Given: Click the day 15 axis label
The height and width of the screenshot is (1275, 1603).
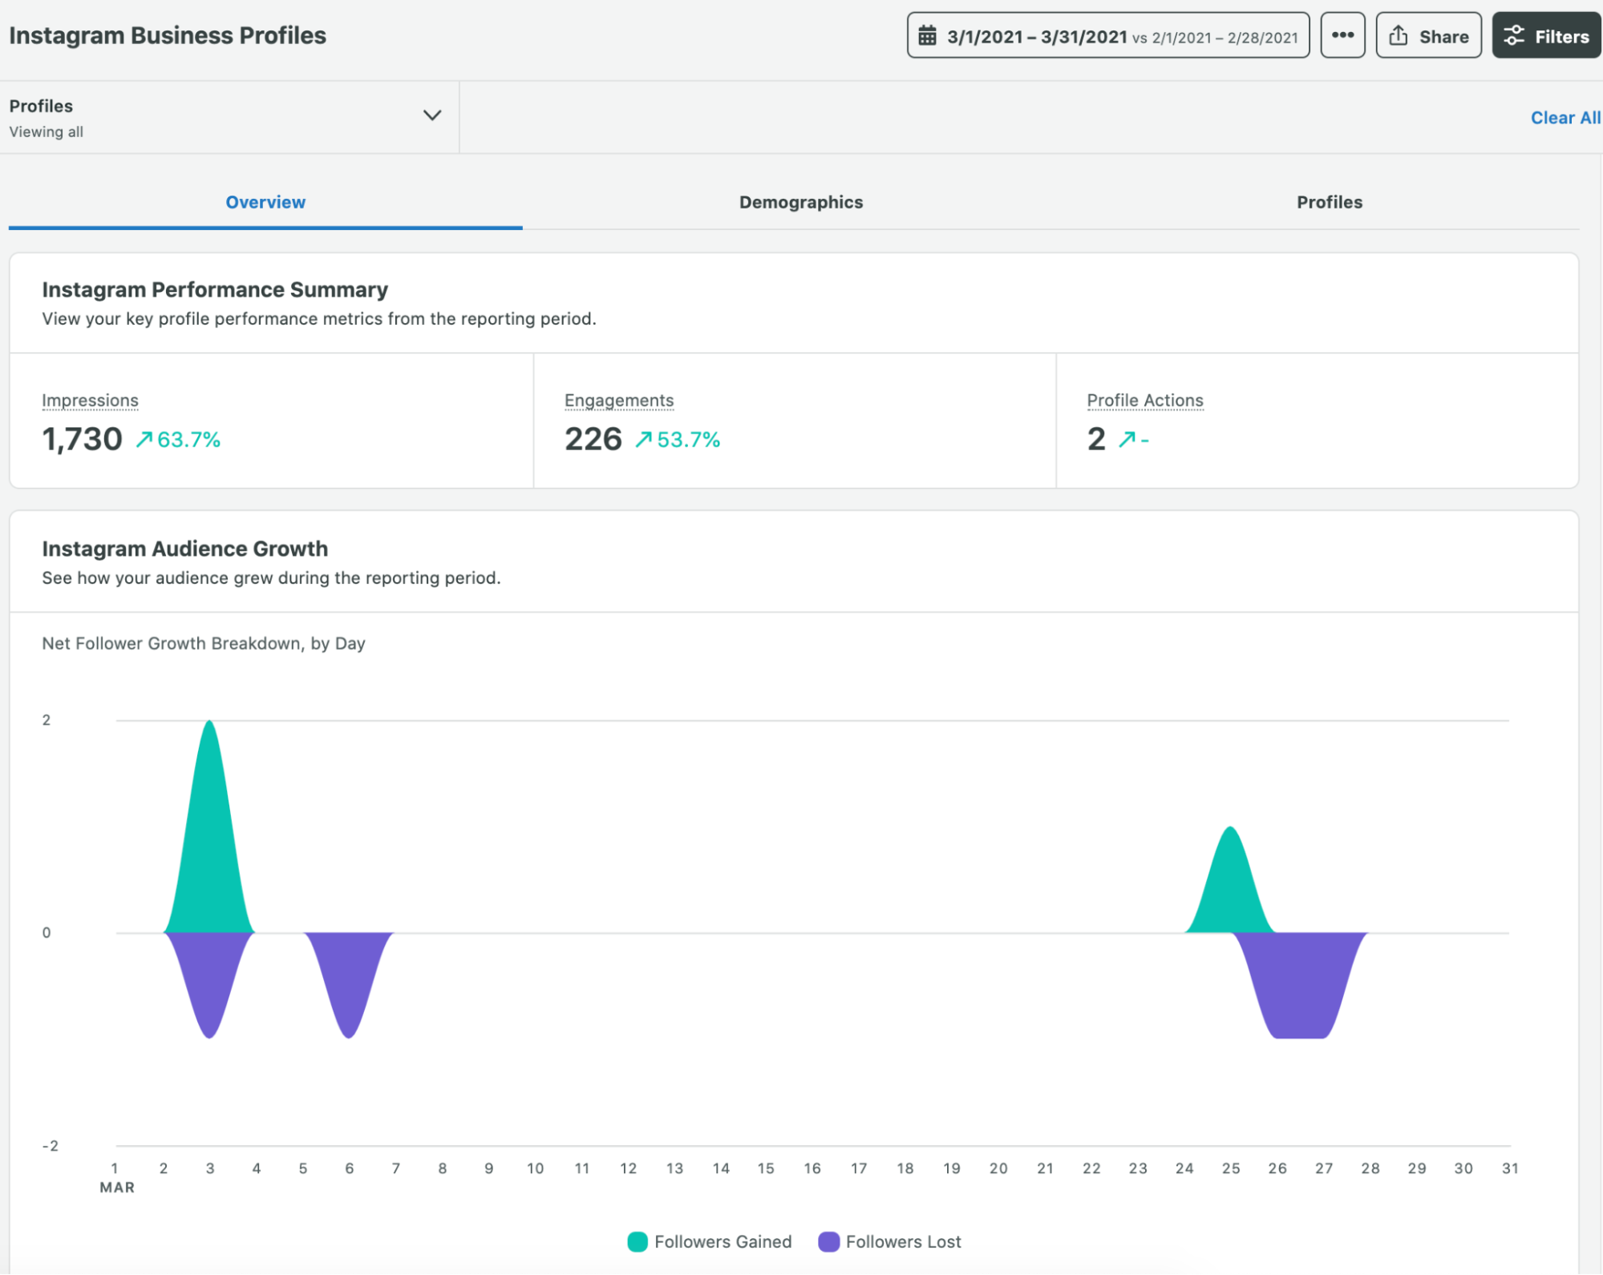Looking at the screenshot, I should click(766, 1168).
